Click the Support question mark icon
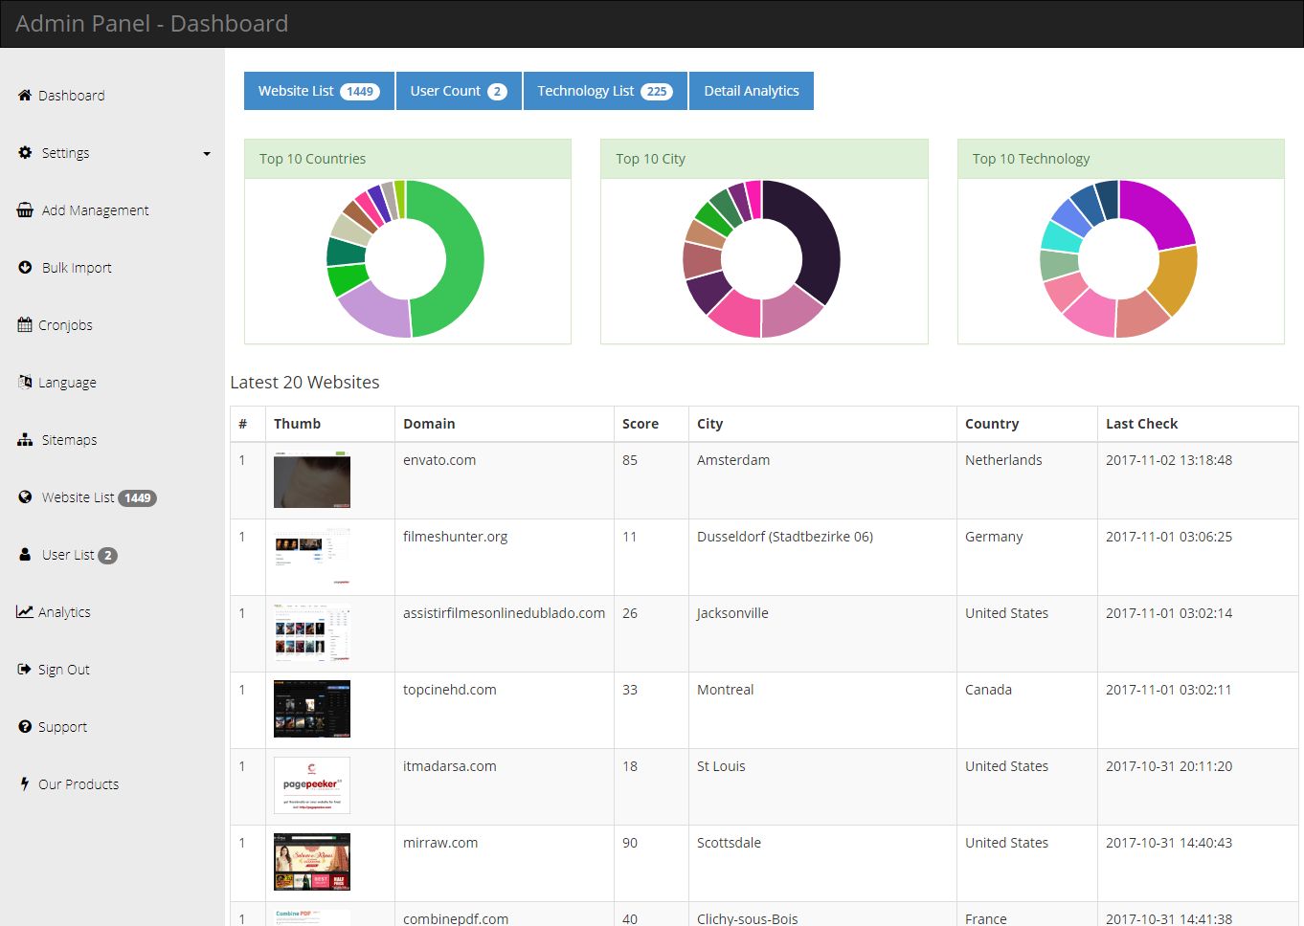Screen dimensions: 1304x926 (x=25, y=727)
